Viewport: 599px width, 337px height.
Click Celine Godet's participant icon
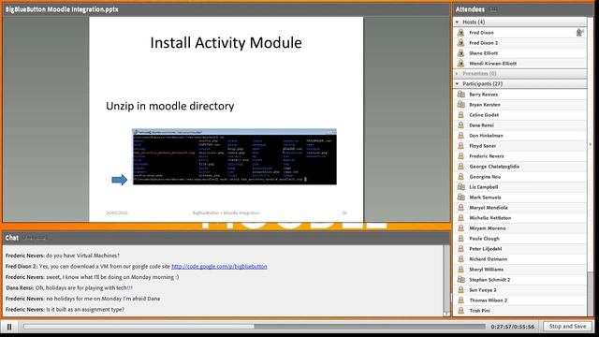[x=461, y=114]
